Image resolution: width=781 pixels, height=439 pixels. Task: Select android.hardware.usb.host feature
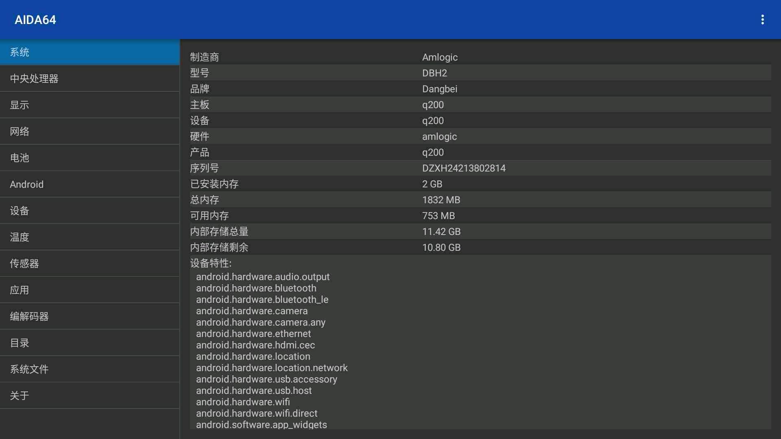pos(254,391)
